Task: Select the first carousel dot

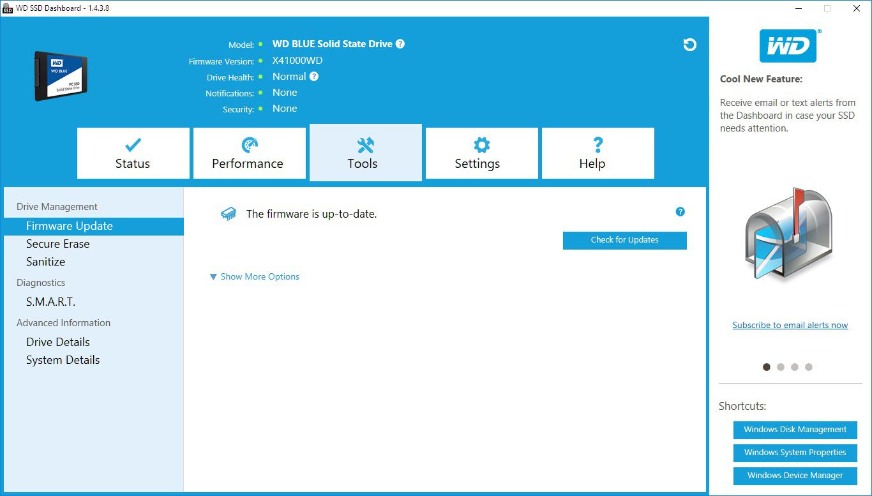Action: pyautogui.click(x=767, y=367)
